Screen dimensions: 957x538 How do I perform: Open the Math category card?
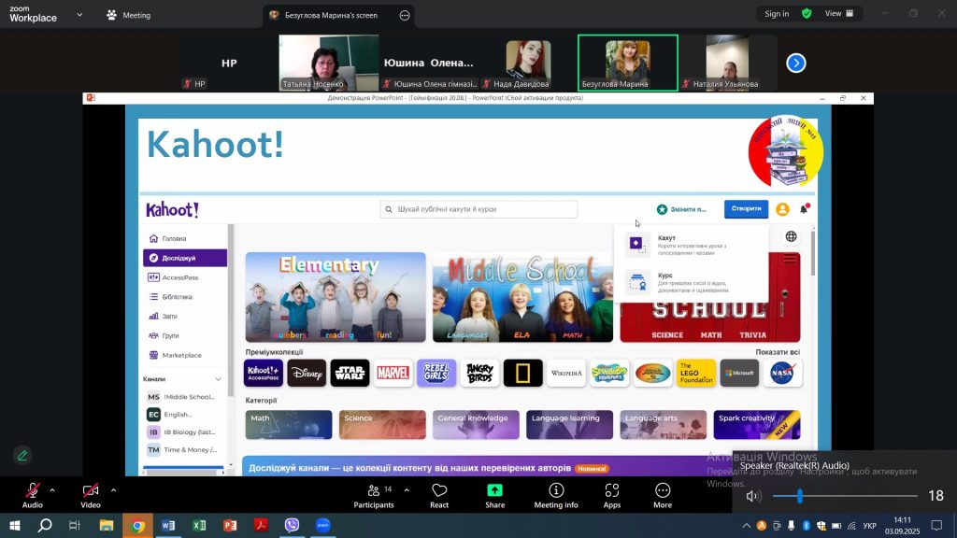coord(289,425)
